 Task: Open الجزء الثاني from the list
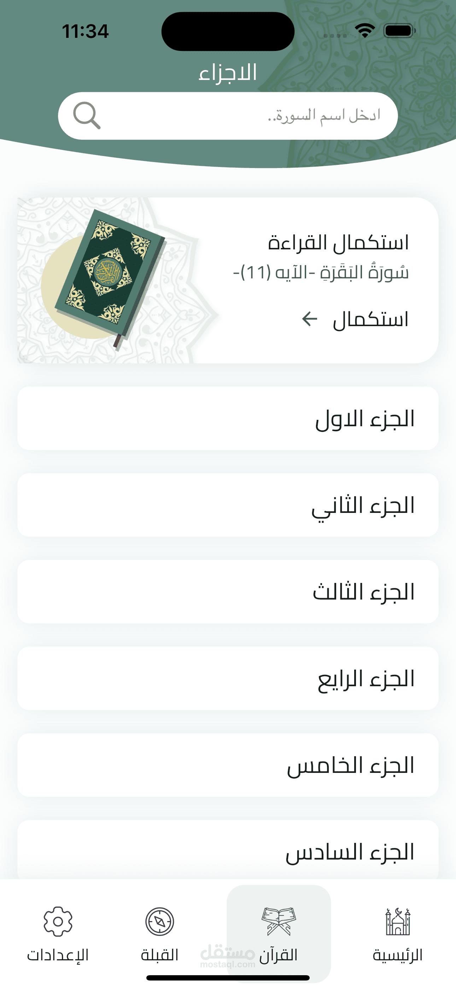click(x=228, y=505)
